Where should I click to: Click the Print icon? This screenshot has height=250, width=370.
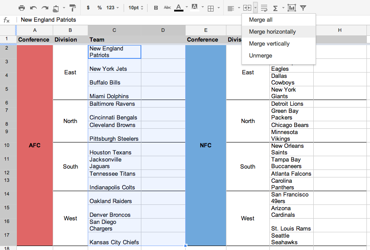pos(22,8)
